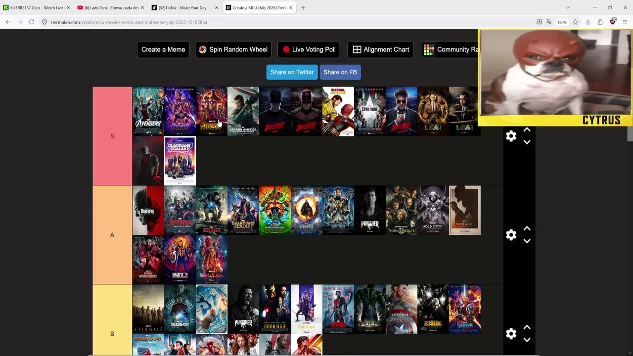This screenshot has height=356, width=633.
Task: Select the Avengers poster in S tier
Action: tap(148, 111)
